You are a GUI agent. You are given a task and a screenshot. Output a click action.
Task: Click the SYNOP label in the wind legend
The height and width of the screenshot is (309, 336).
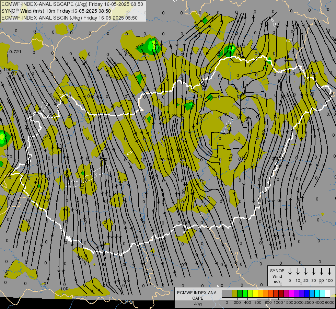pyautogui.click(x=277, y=271)
